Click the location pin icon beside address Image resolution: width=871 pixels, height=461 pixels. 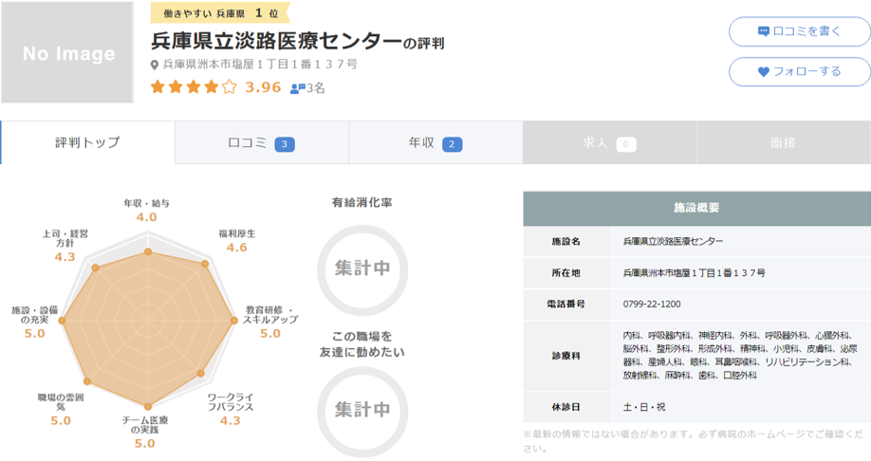coord(155,65)
